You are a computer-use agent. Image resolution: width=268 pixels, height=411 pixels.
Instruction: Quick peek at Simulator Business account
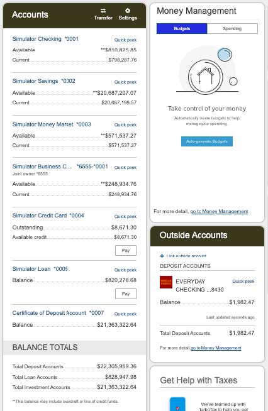coord(125,168)
